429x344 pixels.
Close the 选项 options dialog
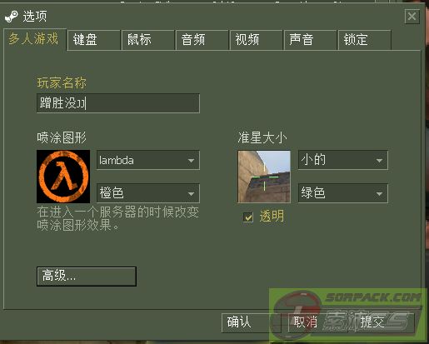412,17
